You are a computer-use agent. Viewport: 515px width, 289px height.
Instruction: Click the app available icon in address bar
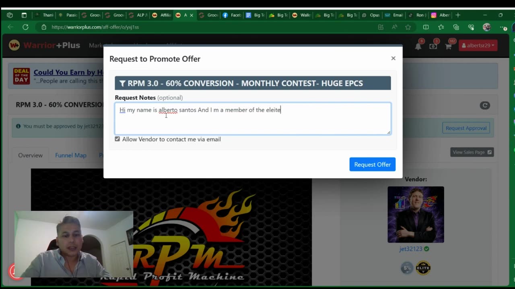381,27
